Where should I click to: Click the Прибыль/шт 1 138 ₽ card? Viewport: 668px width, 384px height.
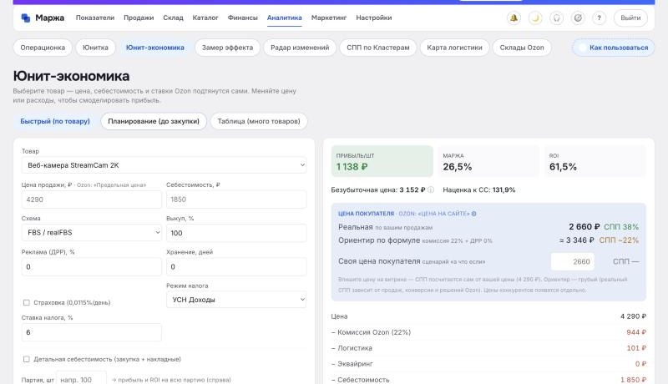coord(382,161)
